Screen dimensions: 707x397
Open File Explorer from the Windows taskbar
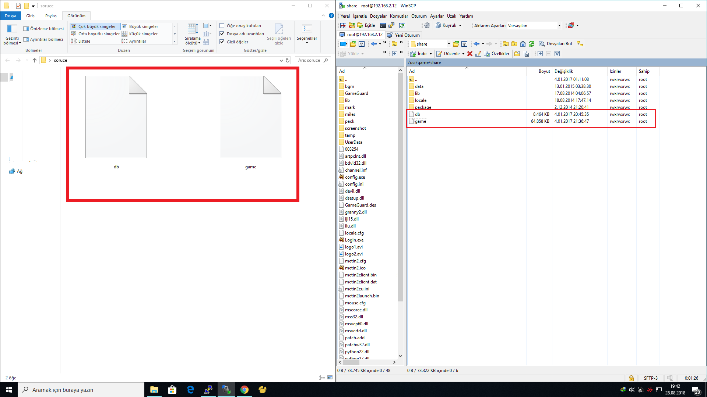(154, 390)
